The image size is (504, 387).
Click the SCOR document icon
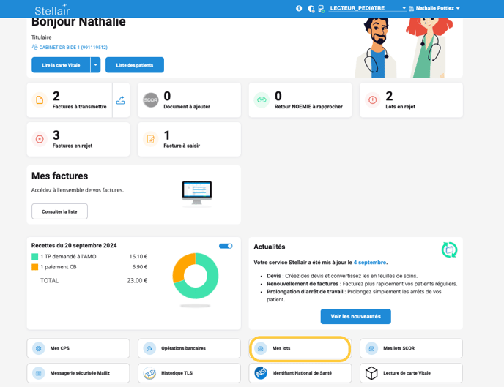(151, 100)
